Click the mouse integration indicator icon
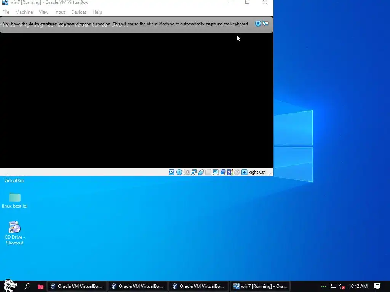This screenshot has height=292, width=390. coord(237,172)
